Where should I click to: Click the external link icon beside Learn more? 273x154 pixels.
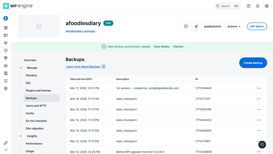[103, 67]
